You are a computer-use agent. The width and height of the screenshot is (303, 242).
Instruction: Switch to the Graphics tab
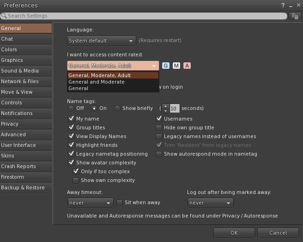tap(12, 60)
